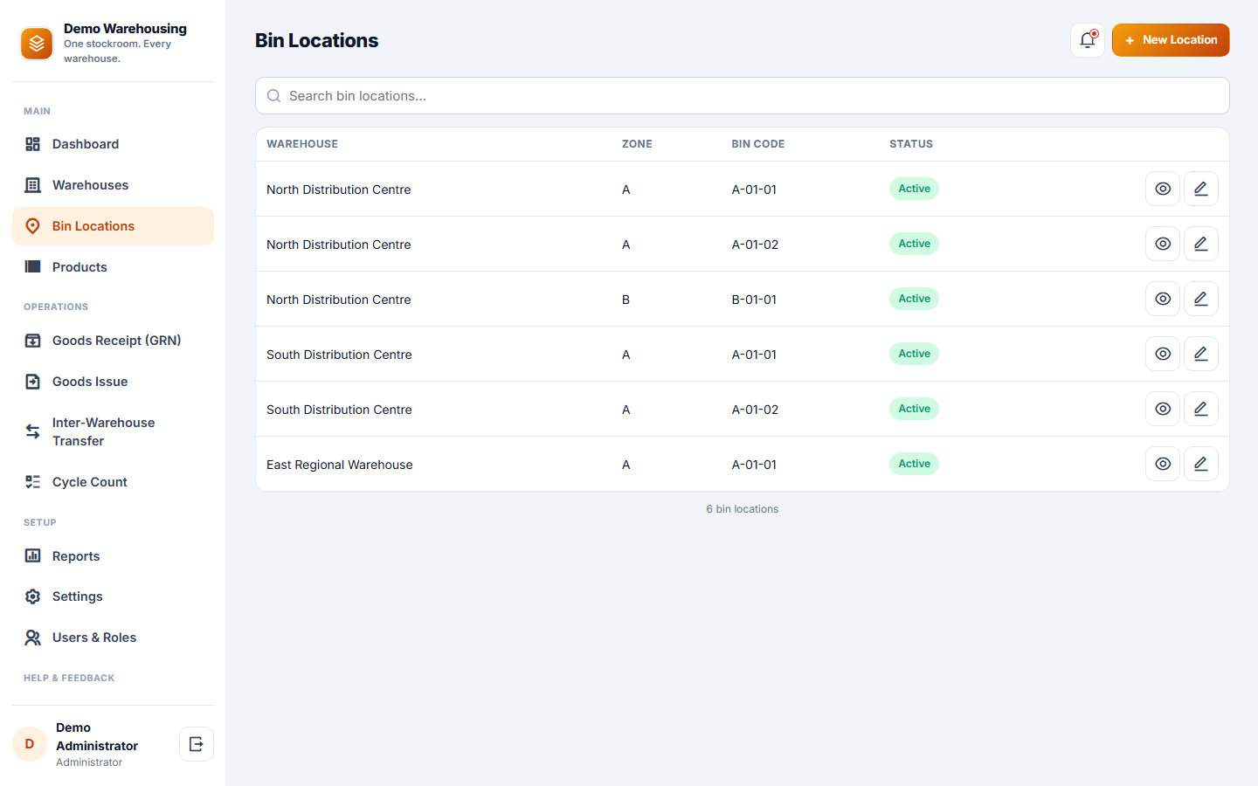This screenshot has width=1258, height=786.
Task: Edit the North Distribution Centre A-01-01 bin
Action: click(x=1201, y=189)
